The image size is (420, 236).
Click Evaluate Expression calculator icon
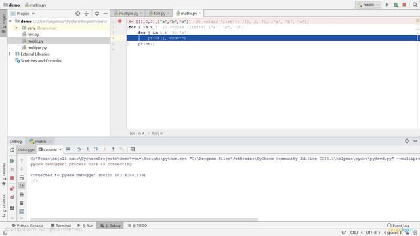[133, 149]
